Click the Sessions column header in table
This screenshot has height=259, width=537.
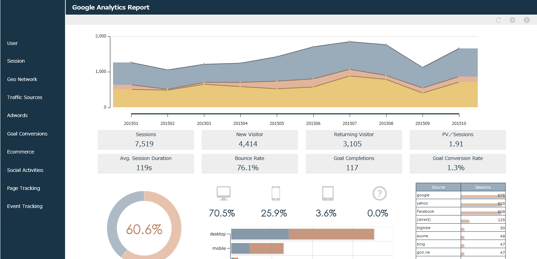(483, 187)
